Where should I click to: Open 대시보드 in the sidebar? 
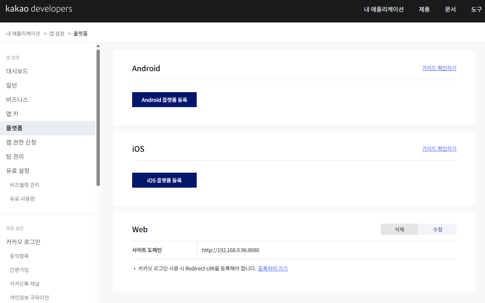(48, 71)
